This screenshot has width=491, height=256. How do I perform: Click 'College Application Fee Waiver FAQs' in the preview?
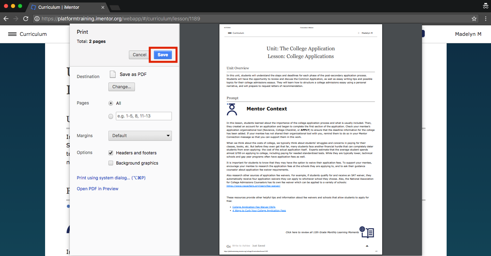point(254,207)
